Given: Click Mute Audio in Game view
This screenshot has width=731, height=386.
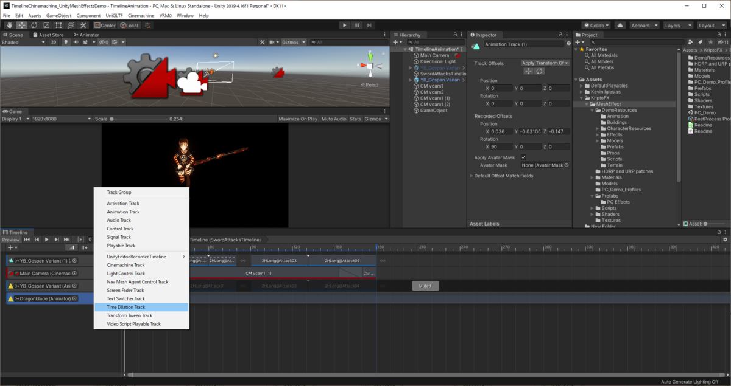Looking at the screenshot, I should point(334,119).
